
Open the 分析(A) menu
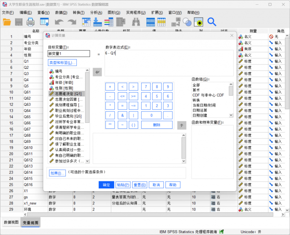[x=96, y=12]
